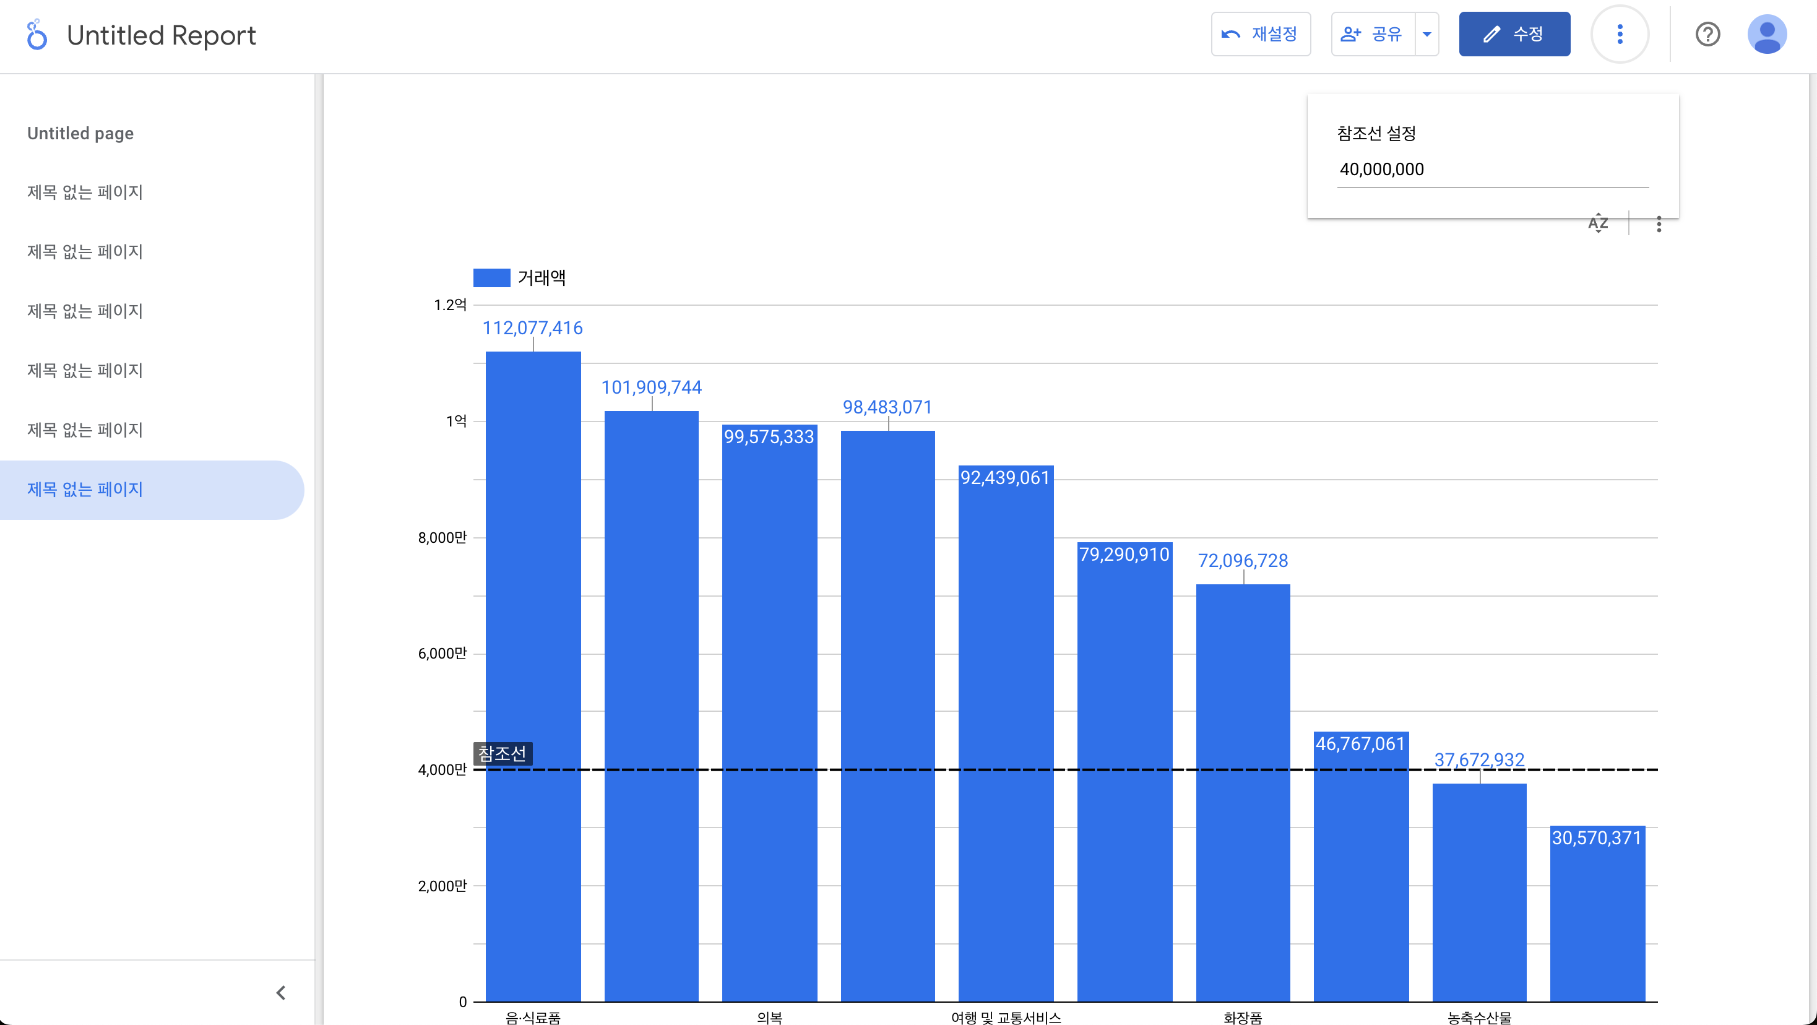Select the highlighted 제목 없는 페이지 page
Viewport: 1817px width, 1025px height.
pos(85,490)
